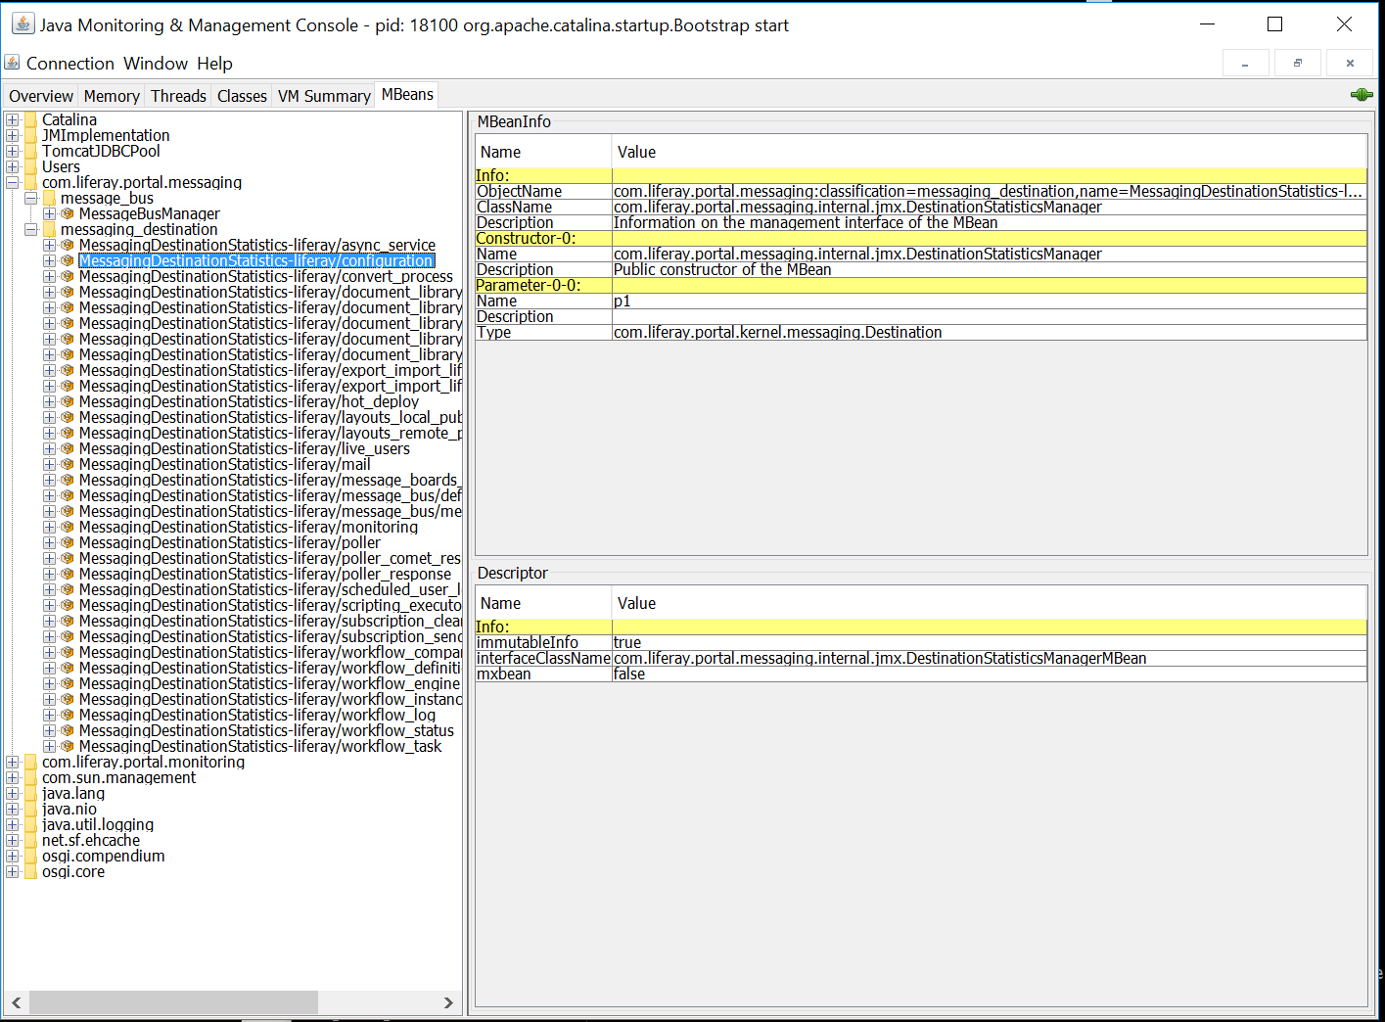Expand the selected configuration statistics bean

(49, 260)
